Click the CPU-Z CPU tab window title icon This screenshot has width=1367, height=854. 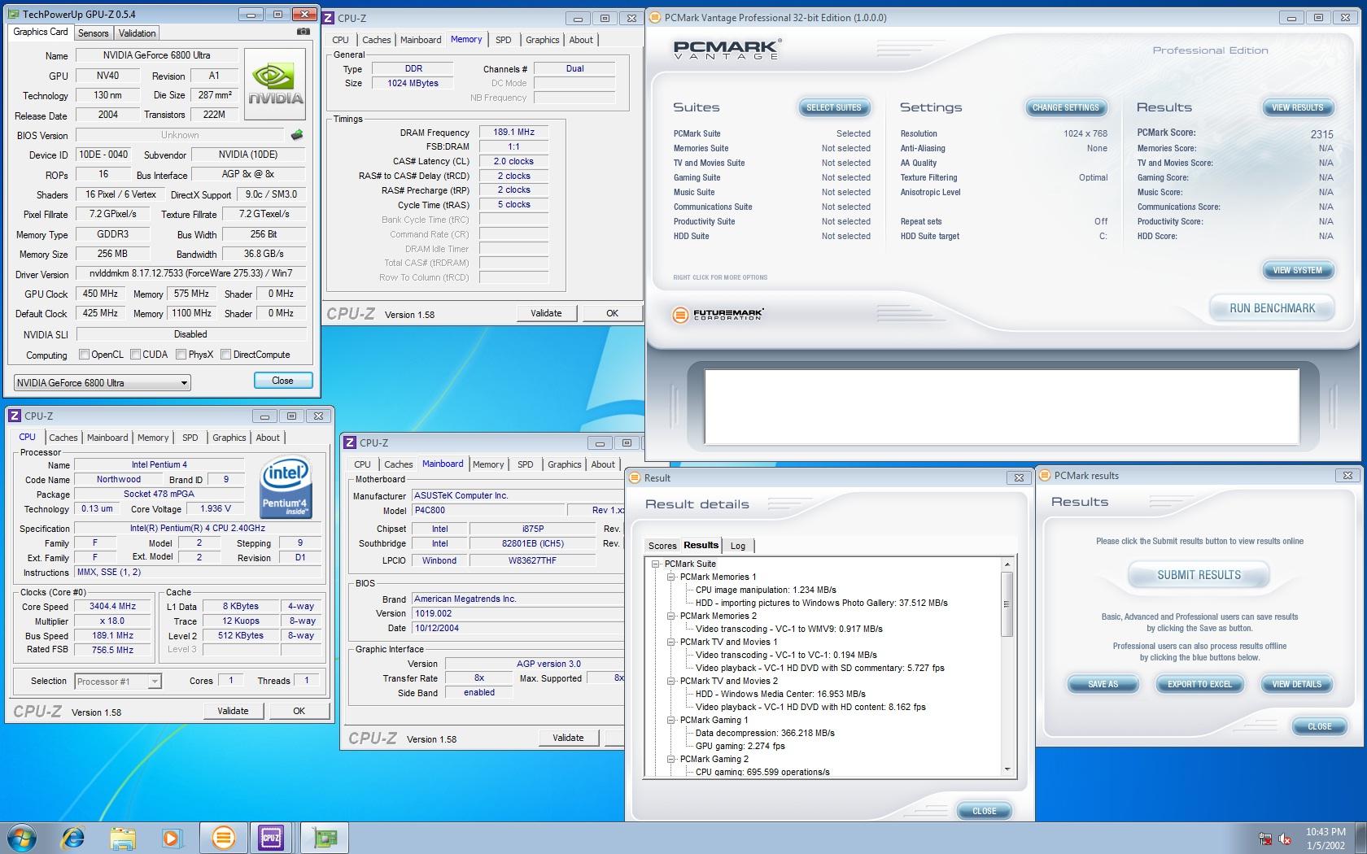point(15,416)
